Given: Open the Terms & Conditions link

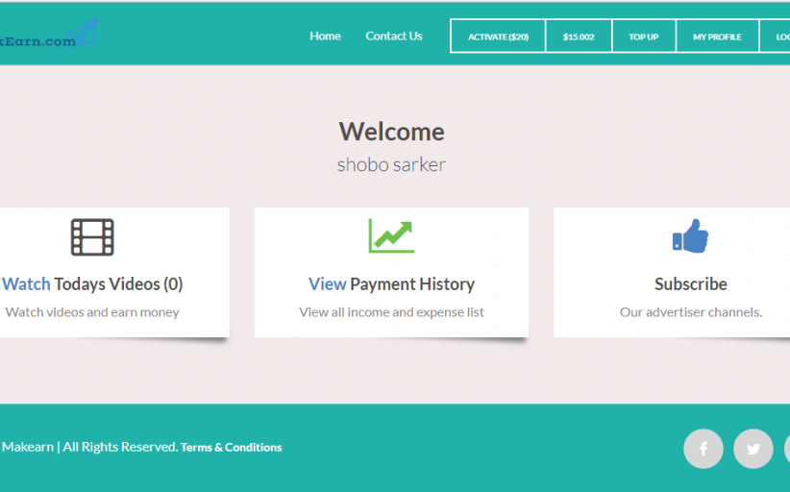Looking at the screenshot, I should 231,448.
